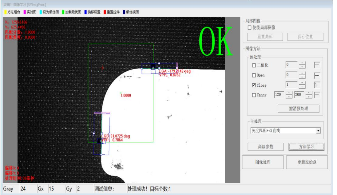Image resolution: width=337 pixels, height=195 pixels.
Task: Uncheck the Close preprocessing option
Action: coord(254,85)
